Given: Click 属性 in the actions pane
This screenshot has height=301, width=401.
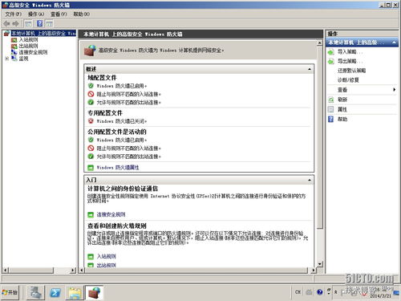Looking at the screenshot, I should tap(342, 109).
